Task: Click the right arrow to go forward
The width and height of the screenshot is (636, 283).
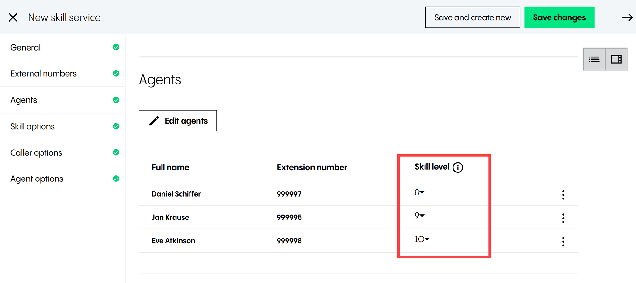Action: (627, 17)
